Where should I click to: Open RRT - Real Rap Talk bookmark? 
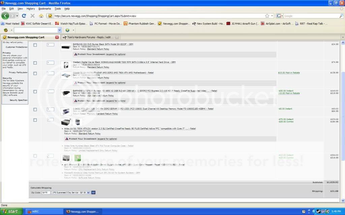click(x=311, y=24)
